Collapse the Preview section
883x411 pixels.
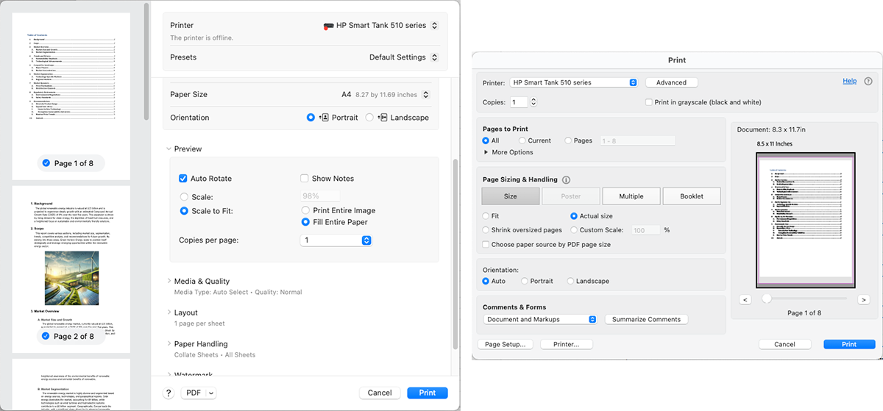(169, 149)
